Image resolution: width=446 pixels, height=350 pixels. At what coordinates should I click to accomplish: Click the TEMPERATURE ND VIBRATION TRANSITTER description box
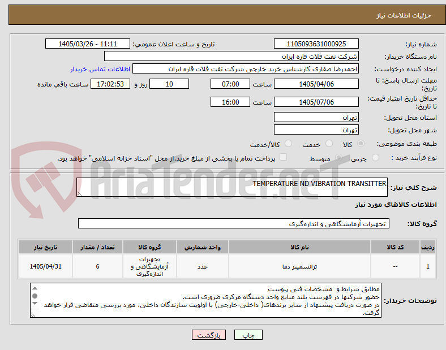[x=232, y=187]
